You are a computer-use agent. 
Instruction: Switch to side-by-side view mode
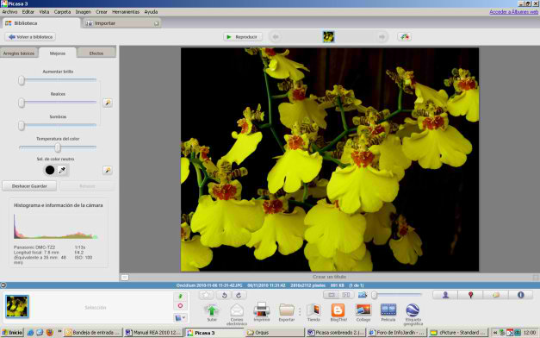(346, 295)
